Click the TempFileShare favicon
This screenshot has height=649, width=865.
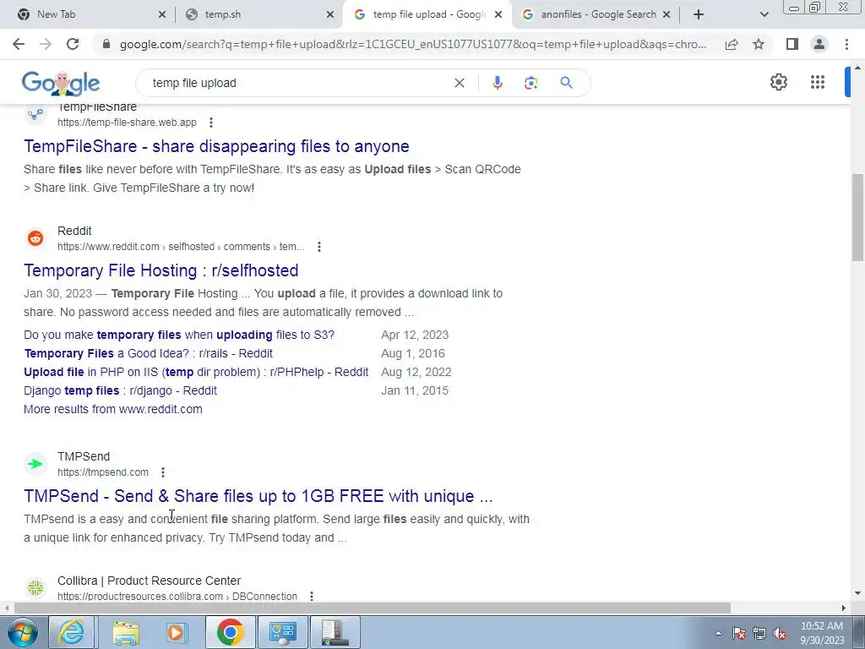tap(35, 114)
